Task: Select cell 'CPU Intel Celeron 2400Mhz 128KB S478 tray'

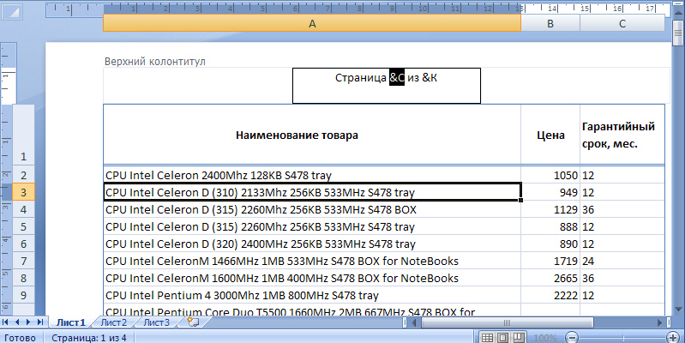Action: pyautogui.click(x=312, y=175)
